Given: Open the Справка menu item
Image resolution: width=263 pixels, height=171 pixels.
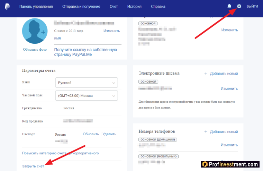Looking at the screenshot, I should [x=158, y=6].
